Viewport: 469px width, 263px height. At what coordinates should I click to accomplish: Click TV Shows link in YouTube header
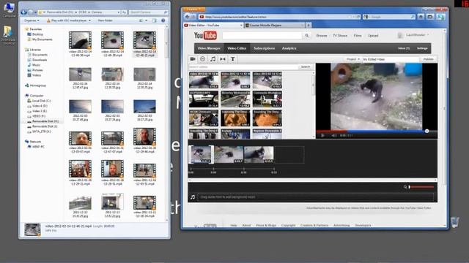[x=340, y=36]
